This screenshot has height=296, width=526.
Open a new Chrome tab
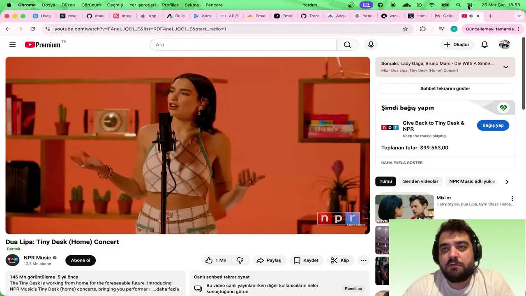point(490,16)
